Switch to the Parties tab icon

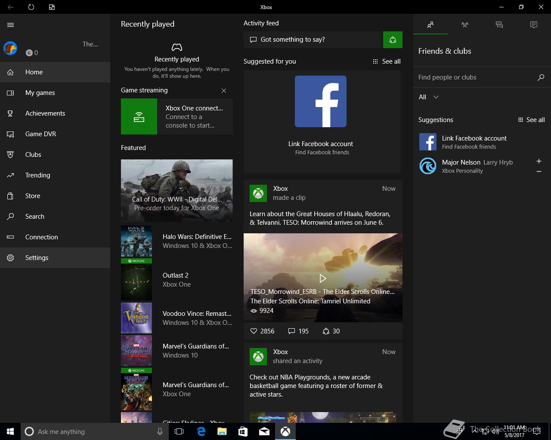[x=465, y=25]
